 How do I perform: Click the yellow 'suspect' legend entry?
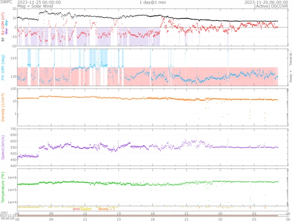point(86,209)
